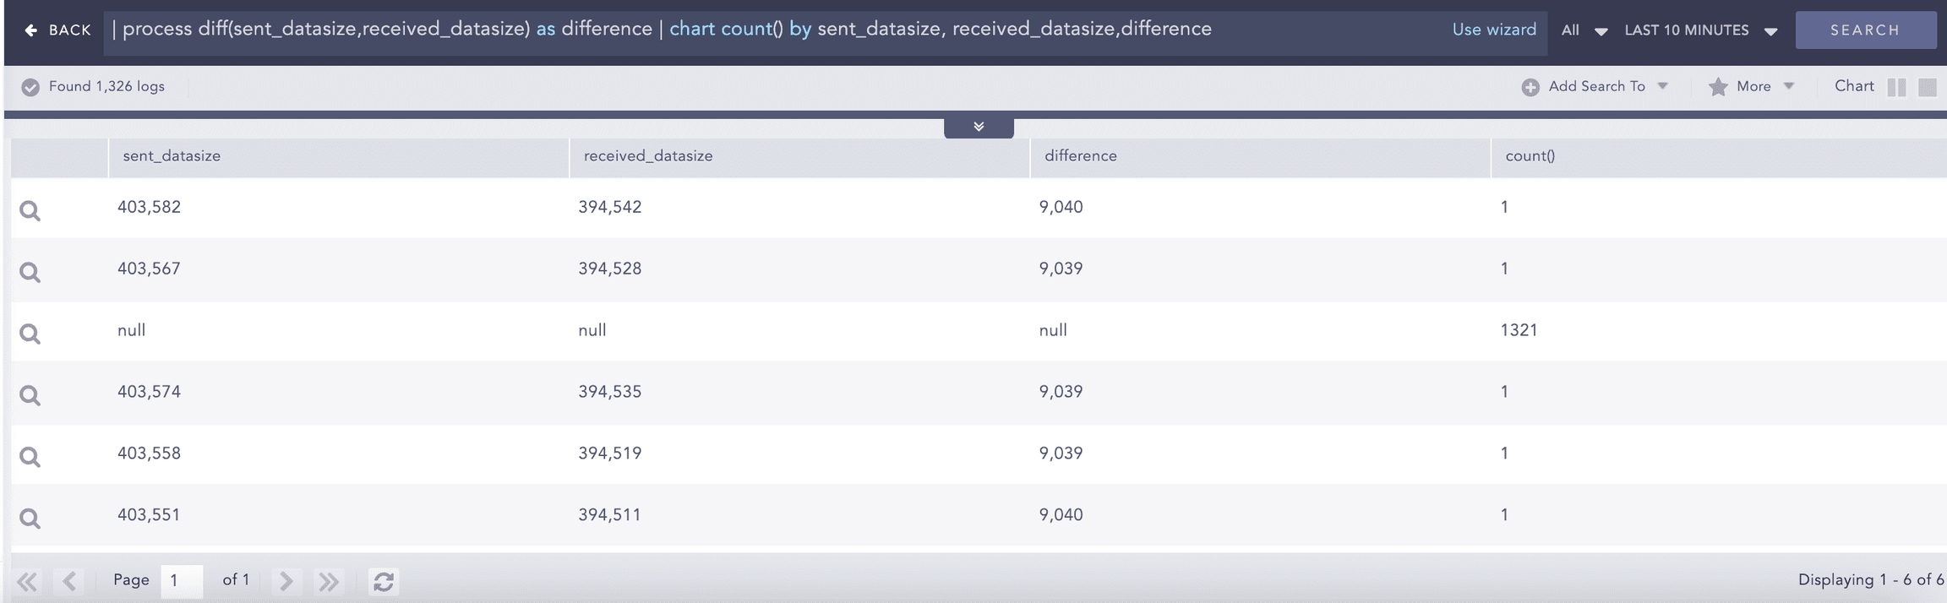Click the magnifier icon for row 403,551
The width and height of the screenshot is (1947, 603).
(30, 519)
